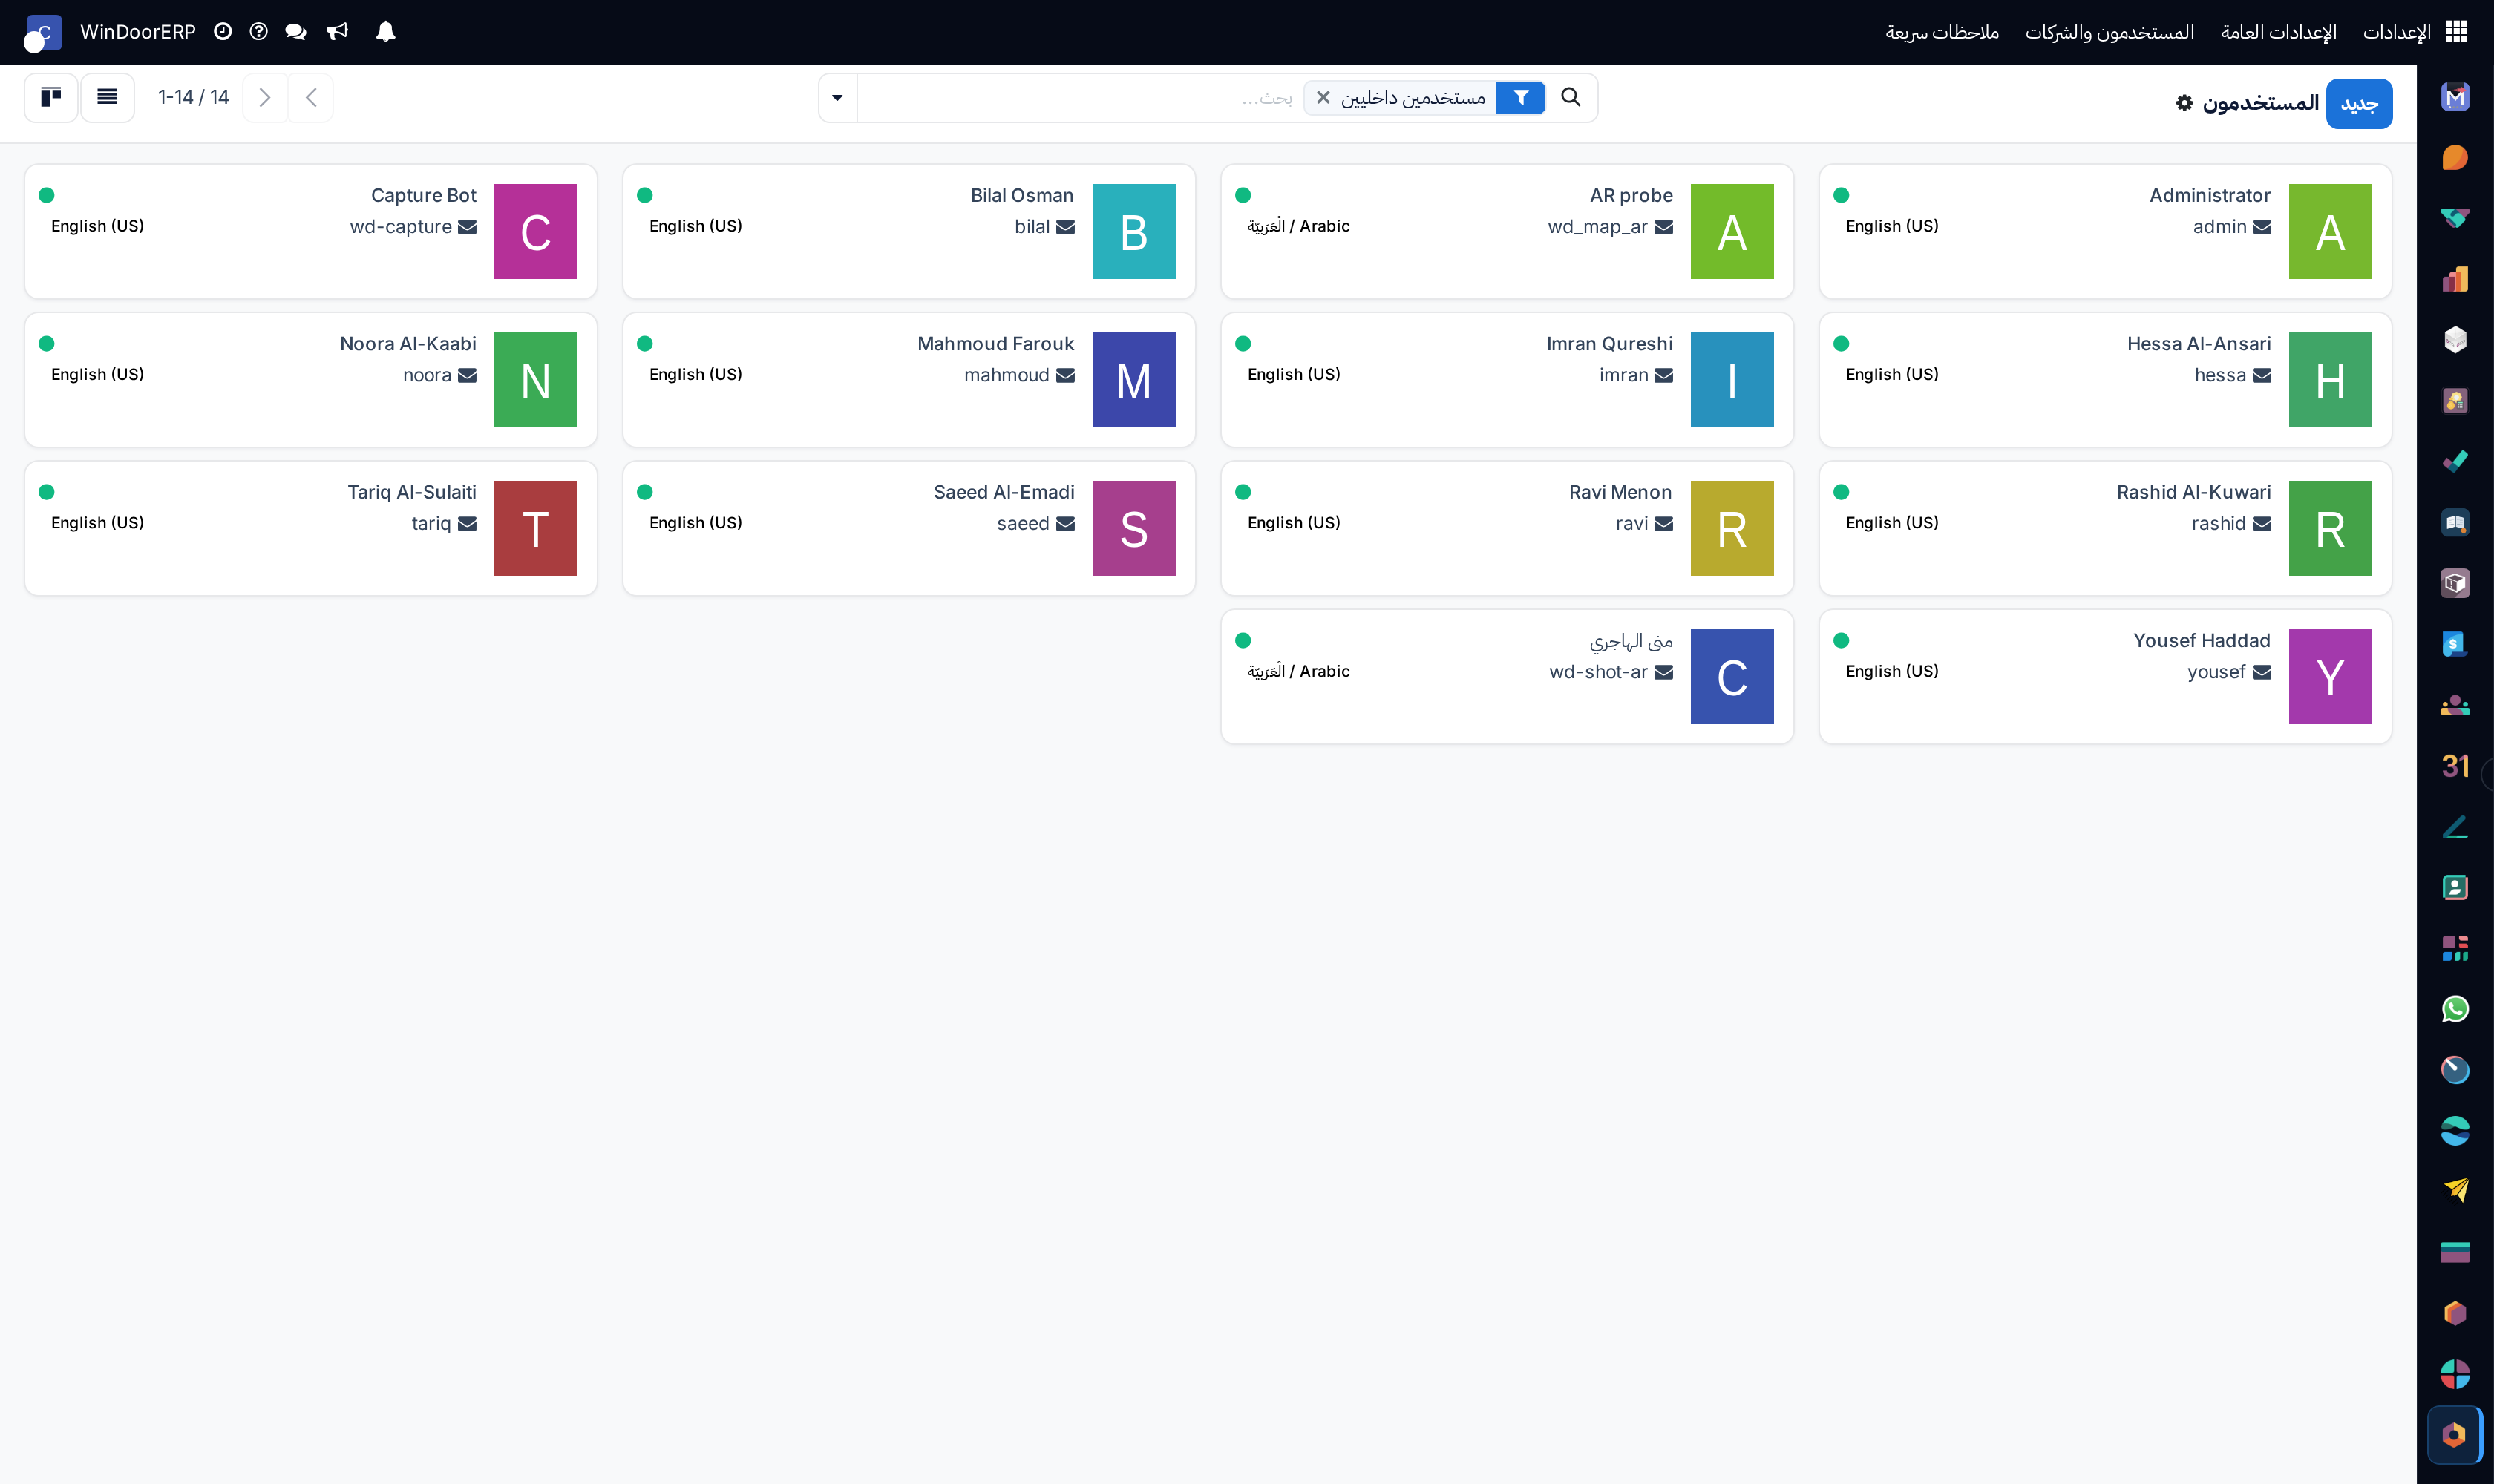Viewport: 2494px width, 1484px height.
Task: Remove the مستخدمين داخليين filter
Action: [1323, 97]
